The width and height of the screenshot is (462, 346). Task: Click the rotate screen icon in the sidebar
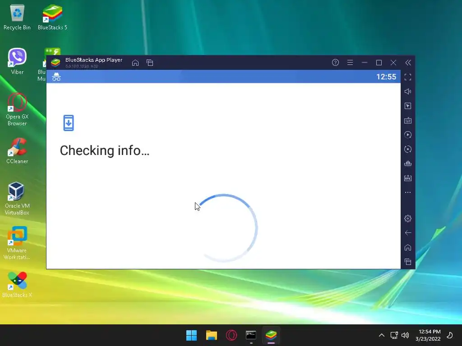click(x=408, y=149)
